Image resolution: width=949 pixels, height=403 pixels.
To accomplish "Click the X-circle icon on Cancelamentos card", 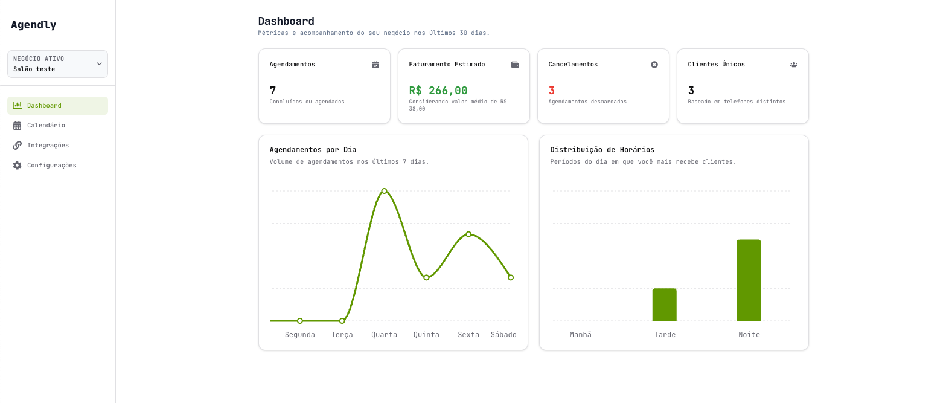I will 654,65.
